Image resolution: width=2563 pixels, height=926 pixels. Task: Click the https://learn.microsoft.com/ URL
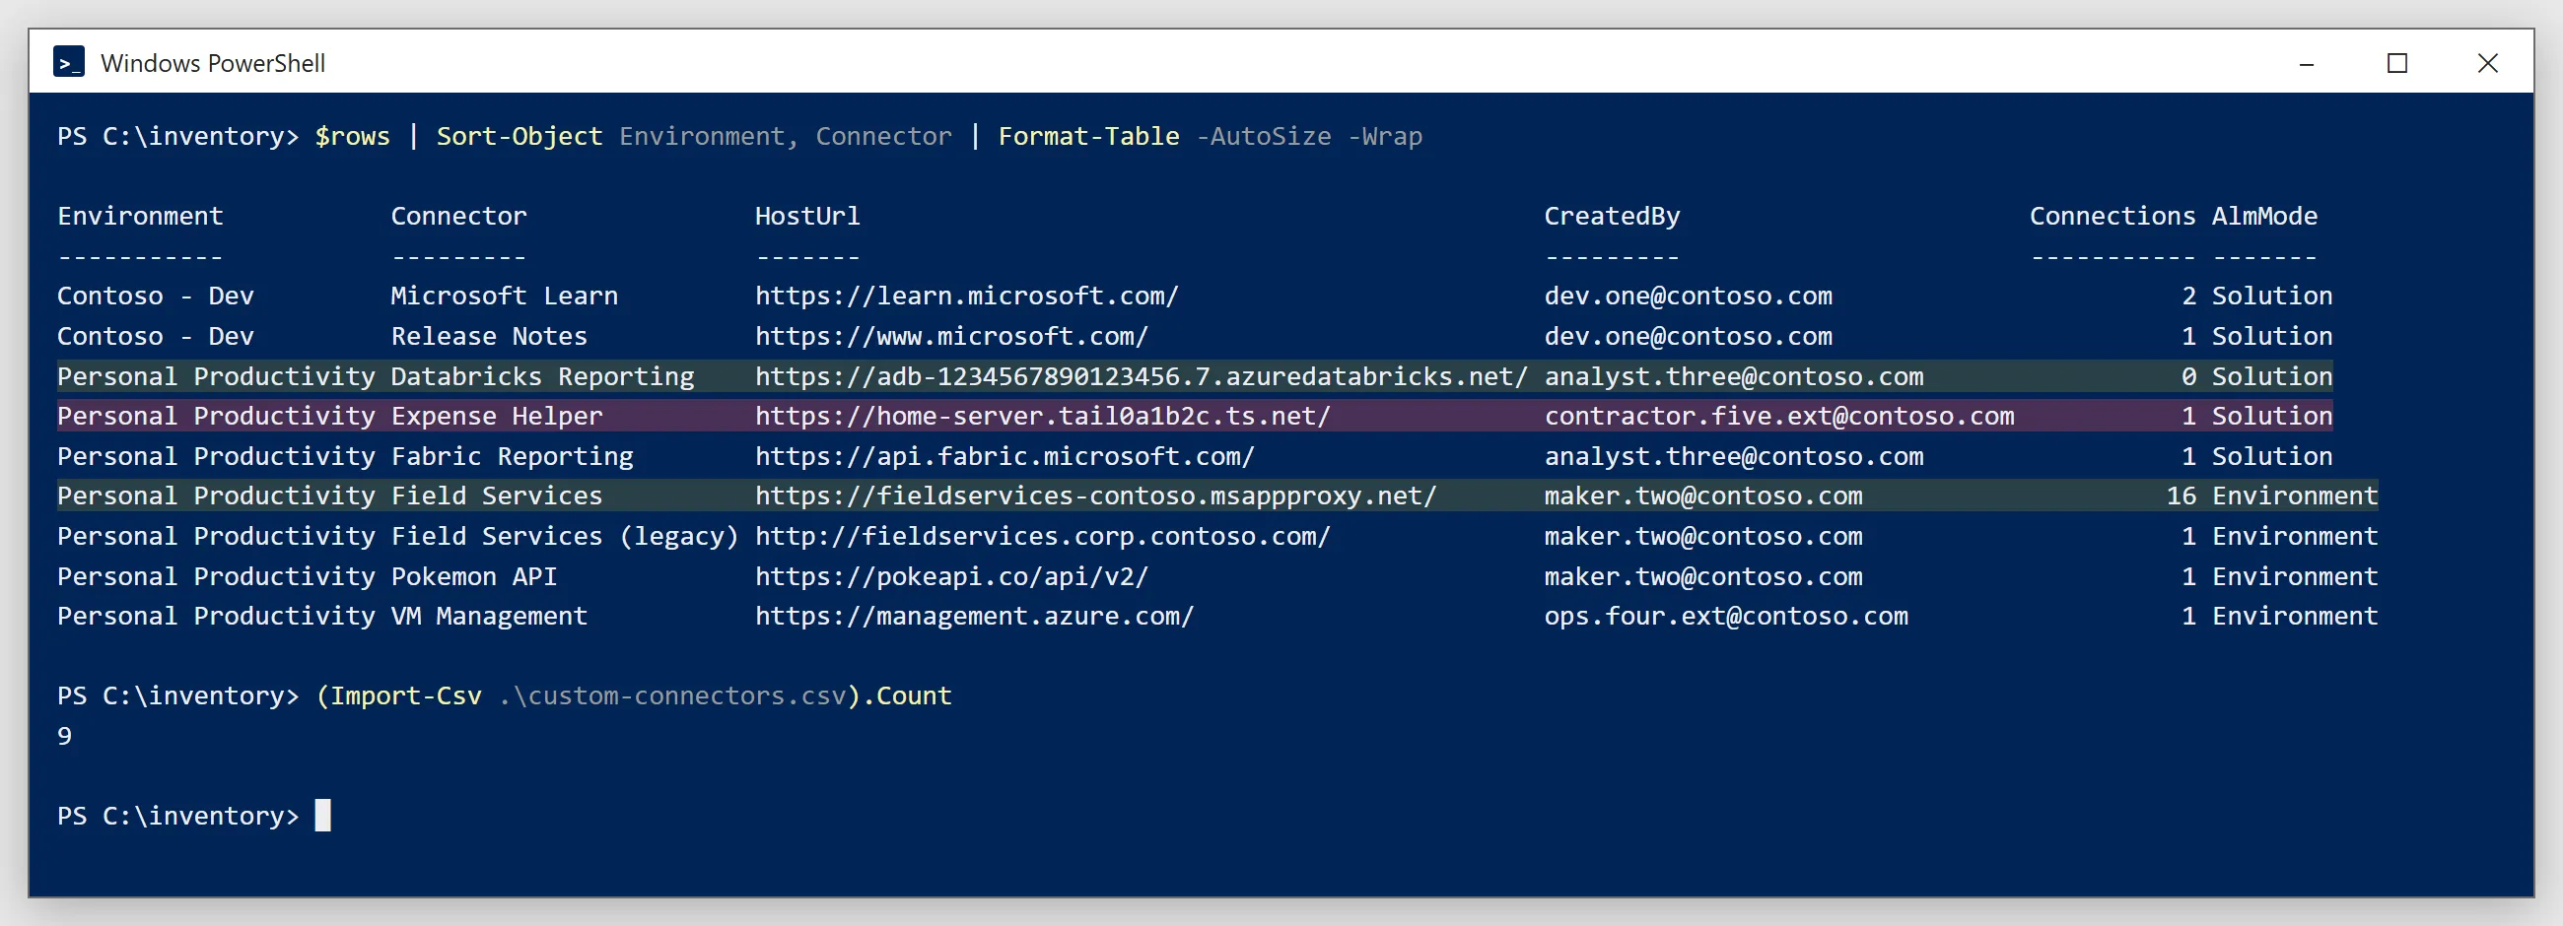966,296
